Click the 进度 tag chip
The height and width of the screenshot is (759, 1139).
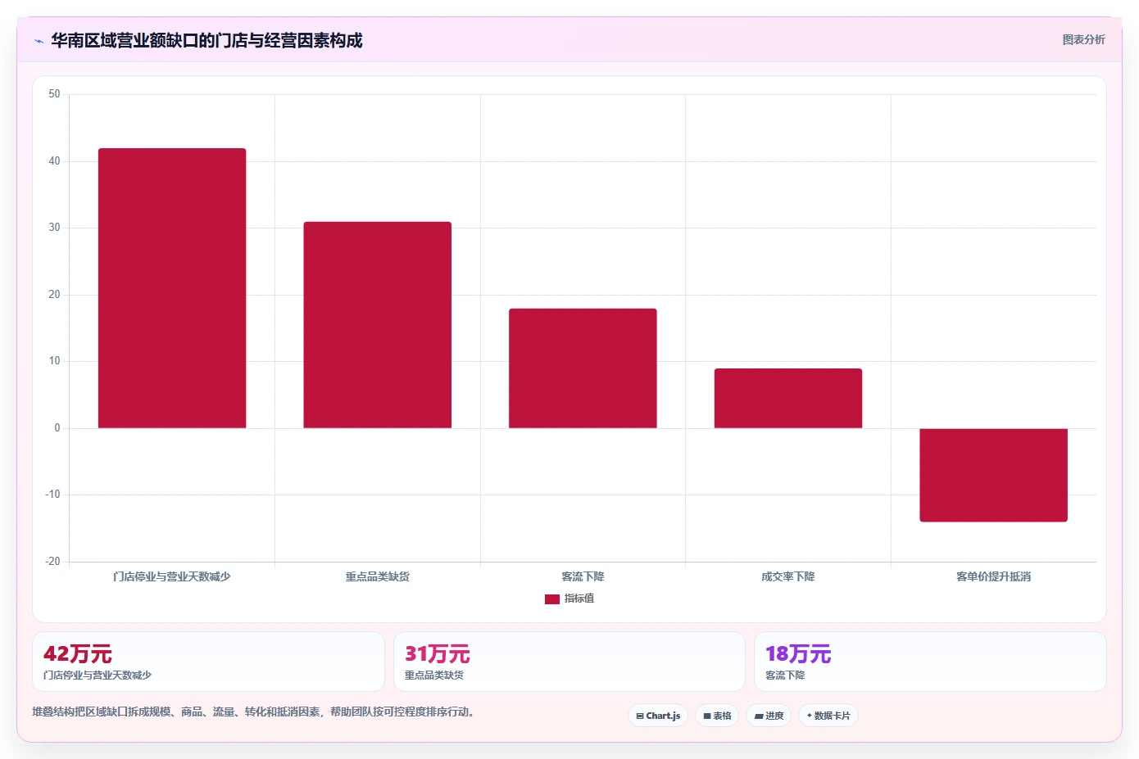(769, 716)
